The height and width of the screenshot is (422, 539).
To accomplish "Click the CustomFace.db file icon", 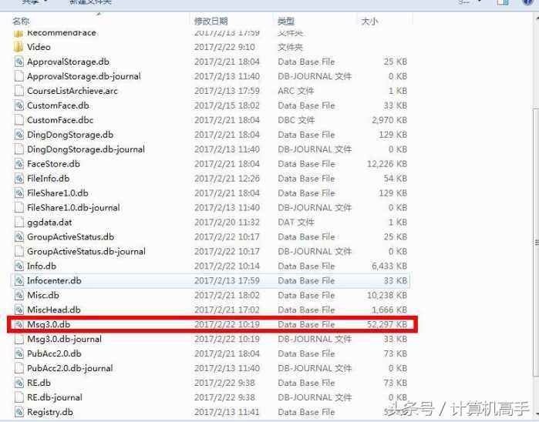I will [19, 105].
